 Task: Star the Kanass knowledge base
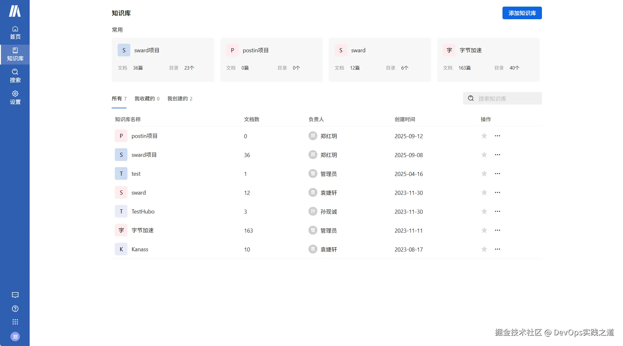click(x=484, y=249)
